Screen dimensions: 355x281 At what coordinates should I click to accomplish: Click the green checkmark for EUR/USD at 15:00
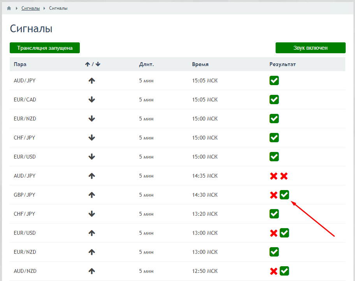click(x=274, y=157)
